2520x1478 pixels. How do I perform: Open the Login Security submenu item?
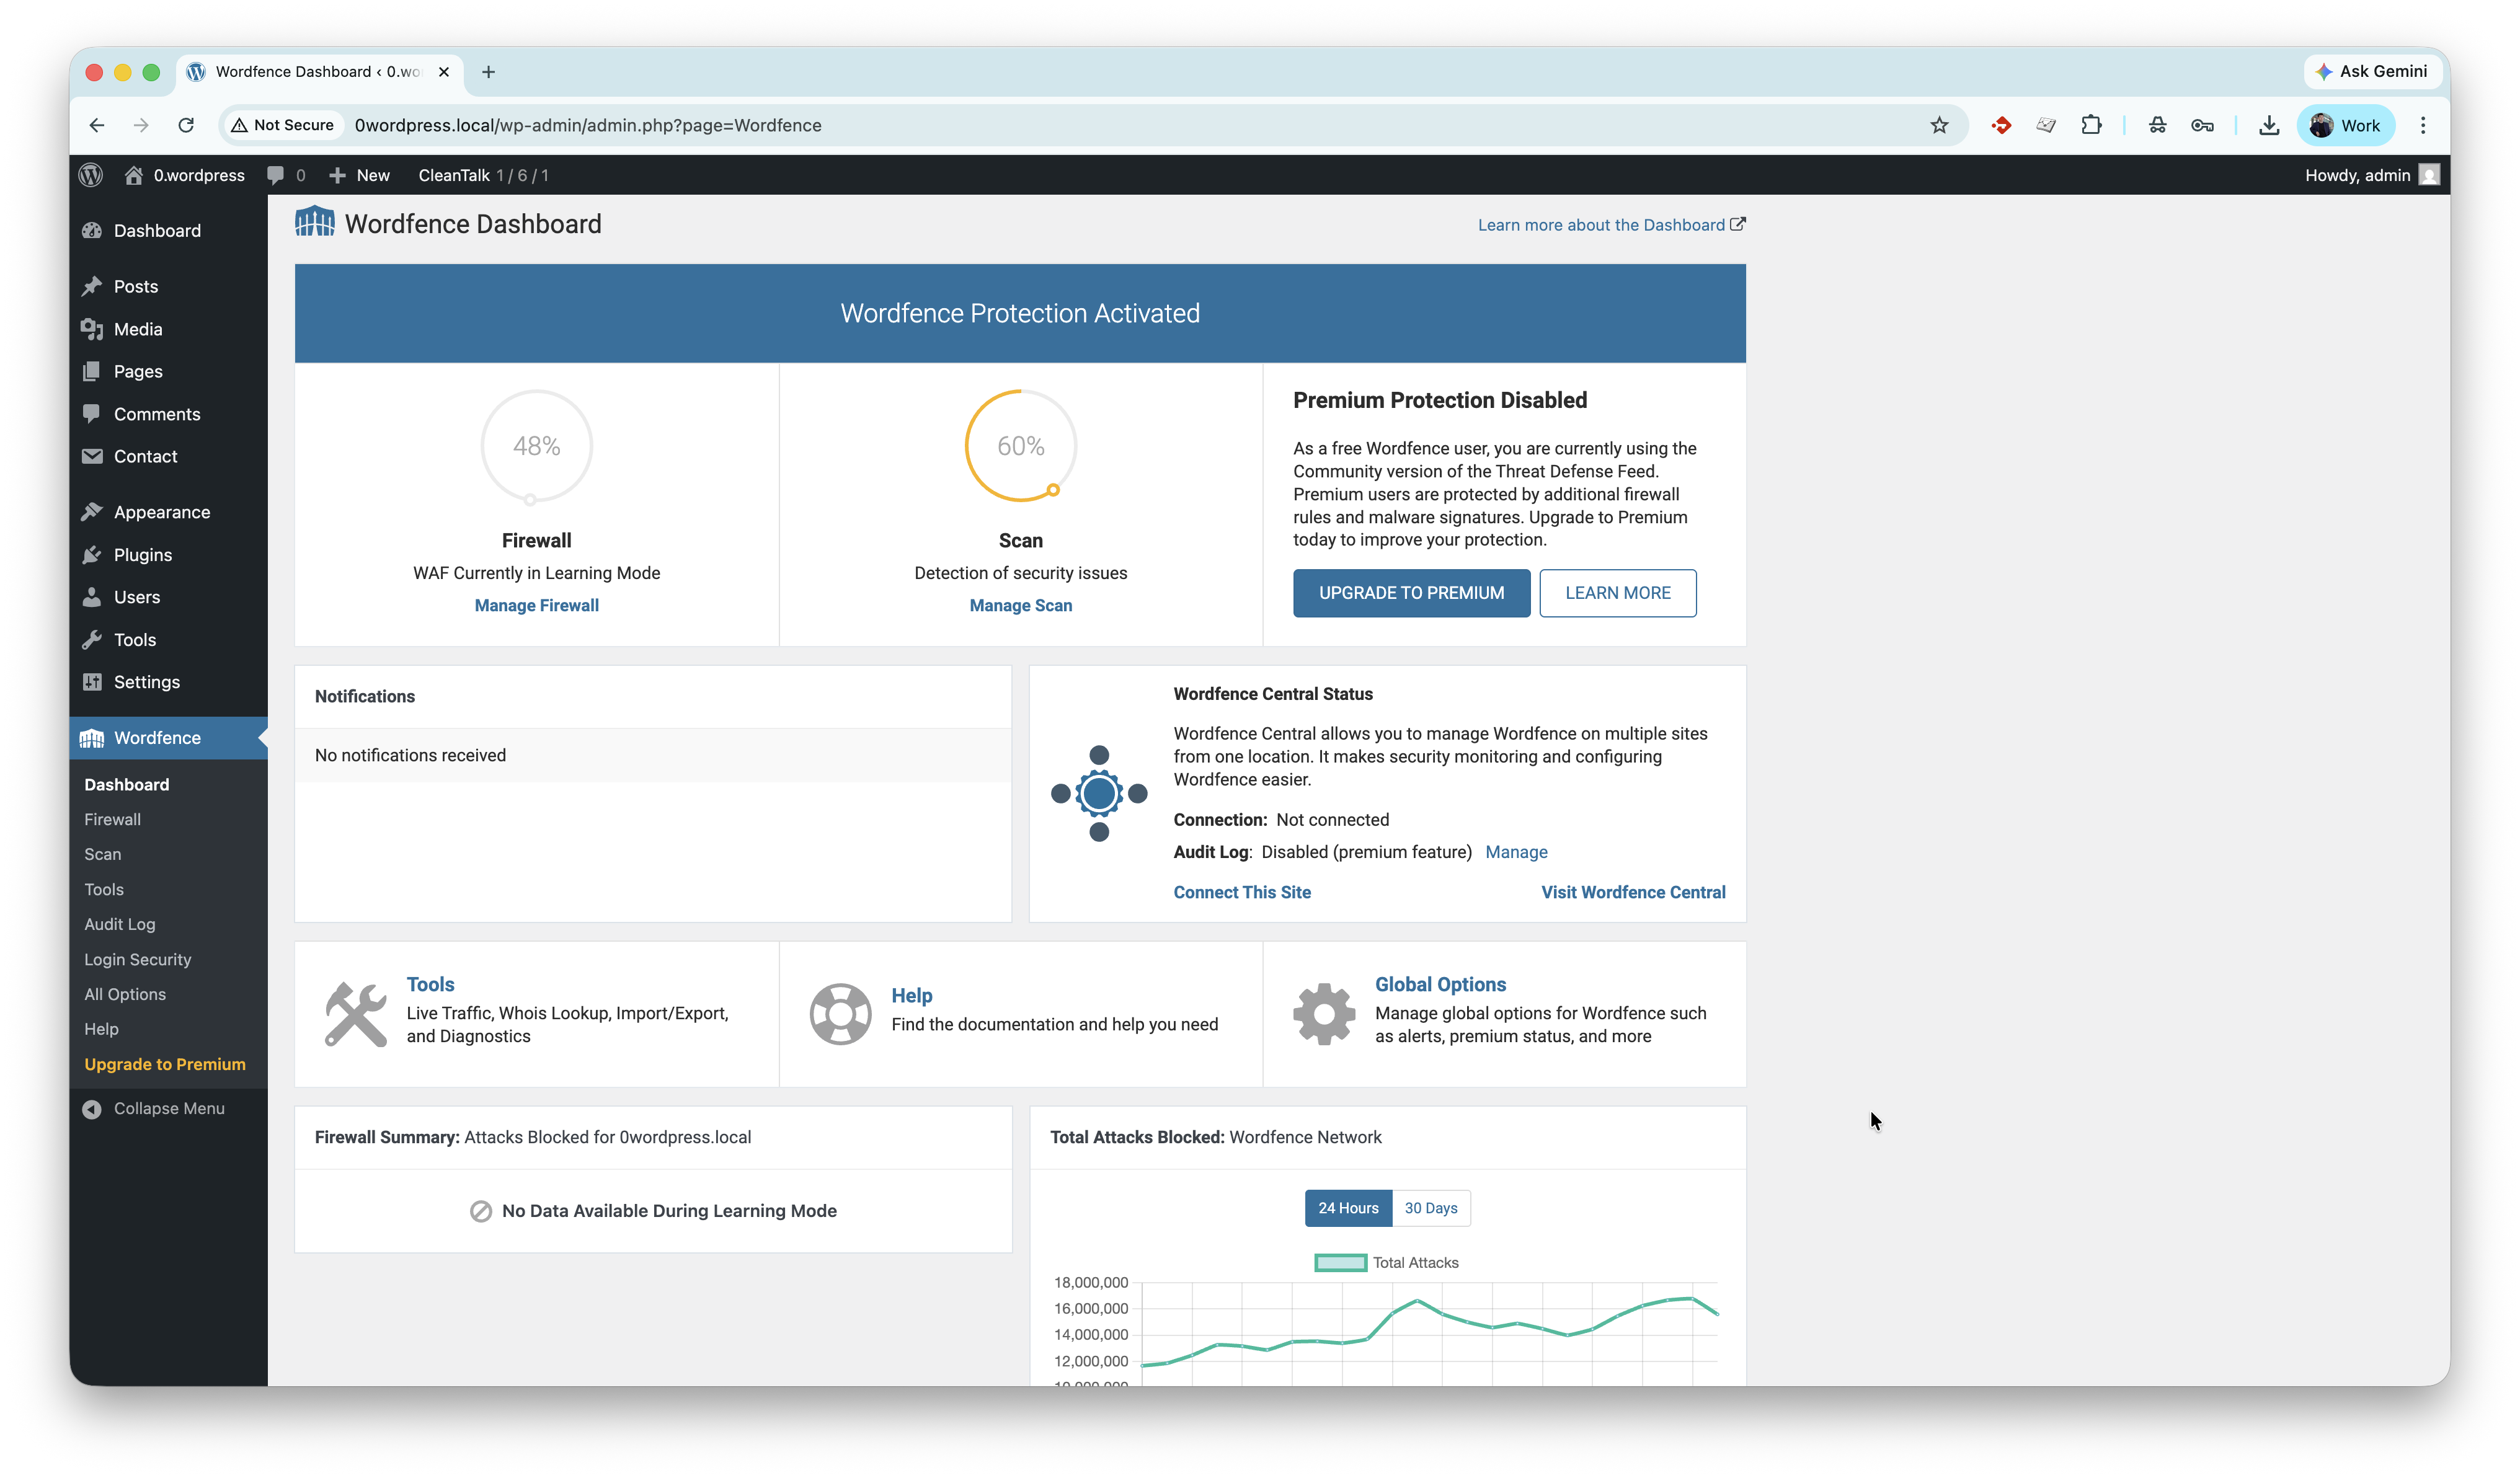pyautogui.click(x=138, y=960)
